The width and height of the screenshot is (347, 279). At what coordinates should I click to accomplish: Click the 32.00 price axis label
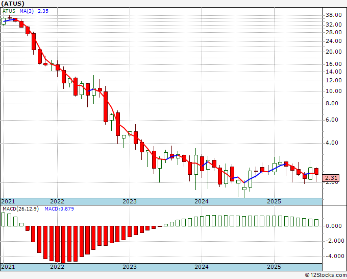tap(334, 25)
